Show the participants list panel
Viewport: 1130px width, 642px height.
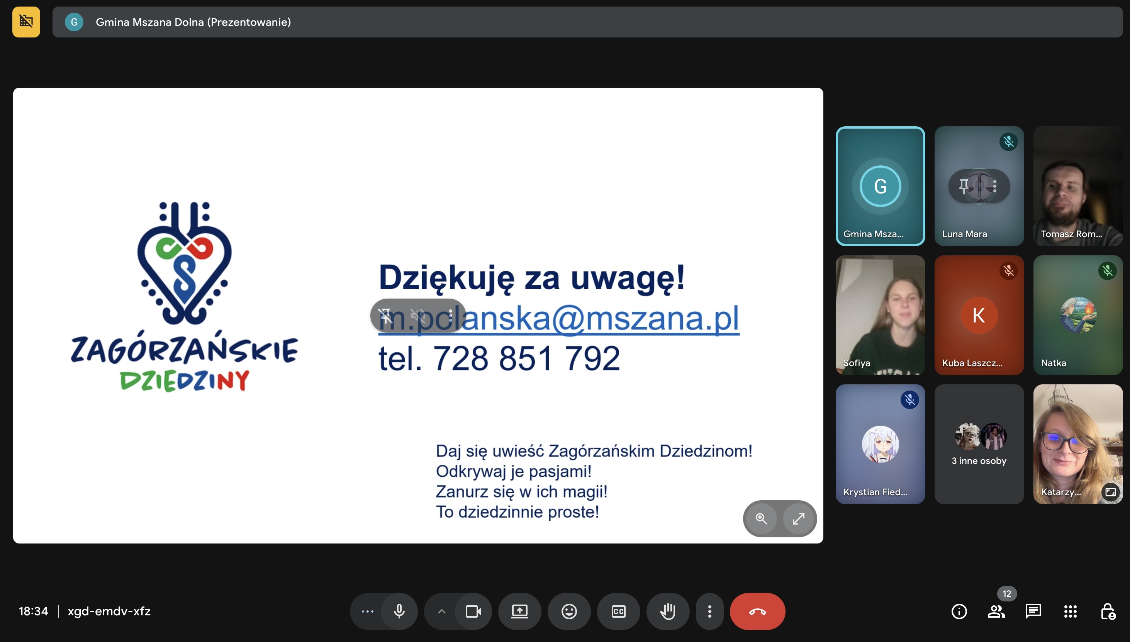click(x=996, y=611)
